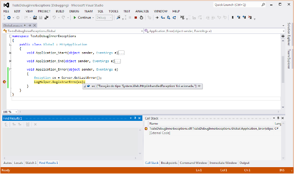Close the Find Results 1 panel
Image resolution: width=294 pixels, height=174 pixels.
[139, 118]
